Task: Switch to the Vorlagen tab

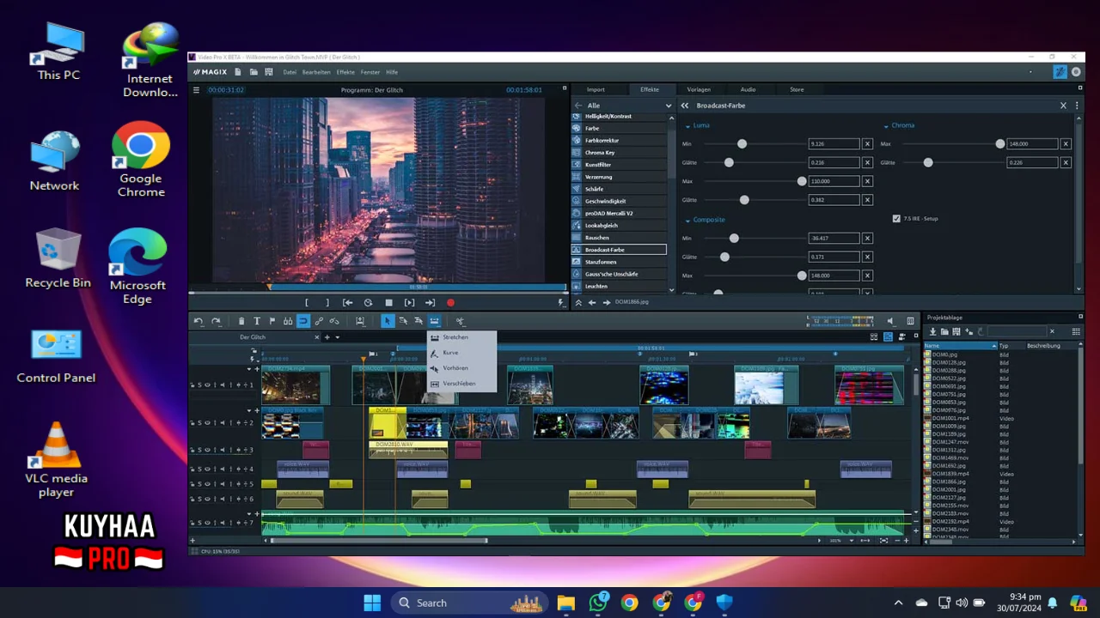Action: tap(699, 89)
